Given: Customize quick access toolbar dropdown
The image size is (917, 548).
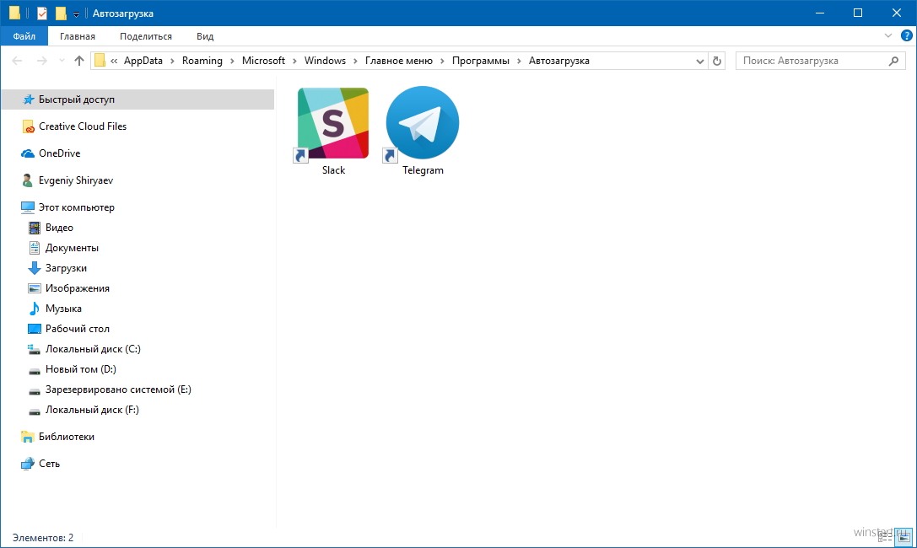Looking at the screenshot, I should pos(76,14).
